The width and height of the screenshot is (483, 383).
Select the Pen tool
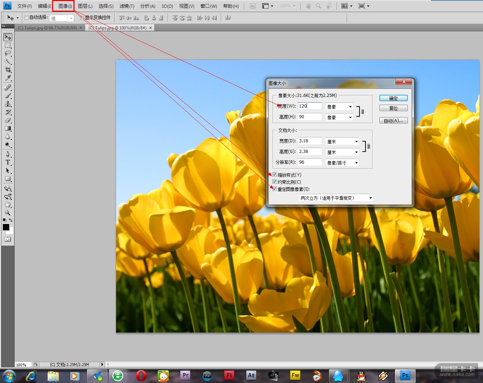tap(8, 154)
